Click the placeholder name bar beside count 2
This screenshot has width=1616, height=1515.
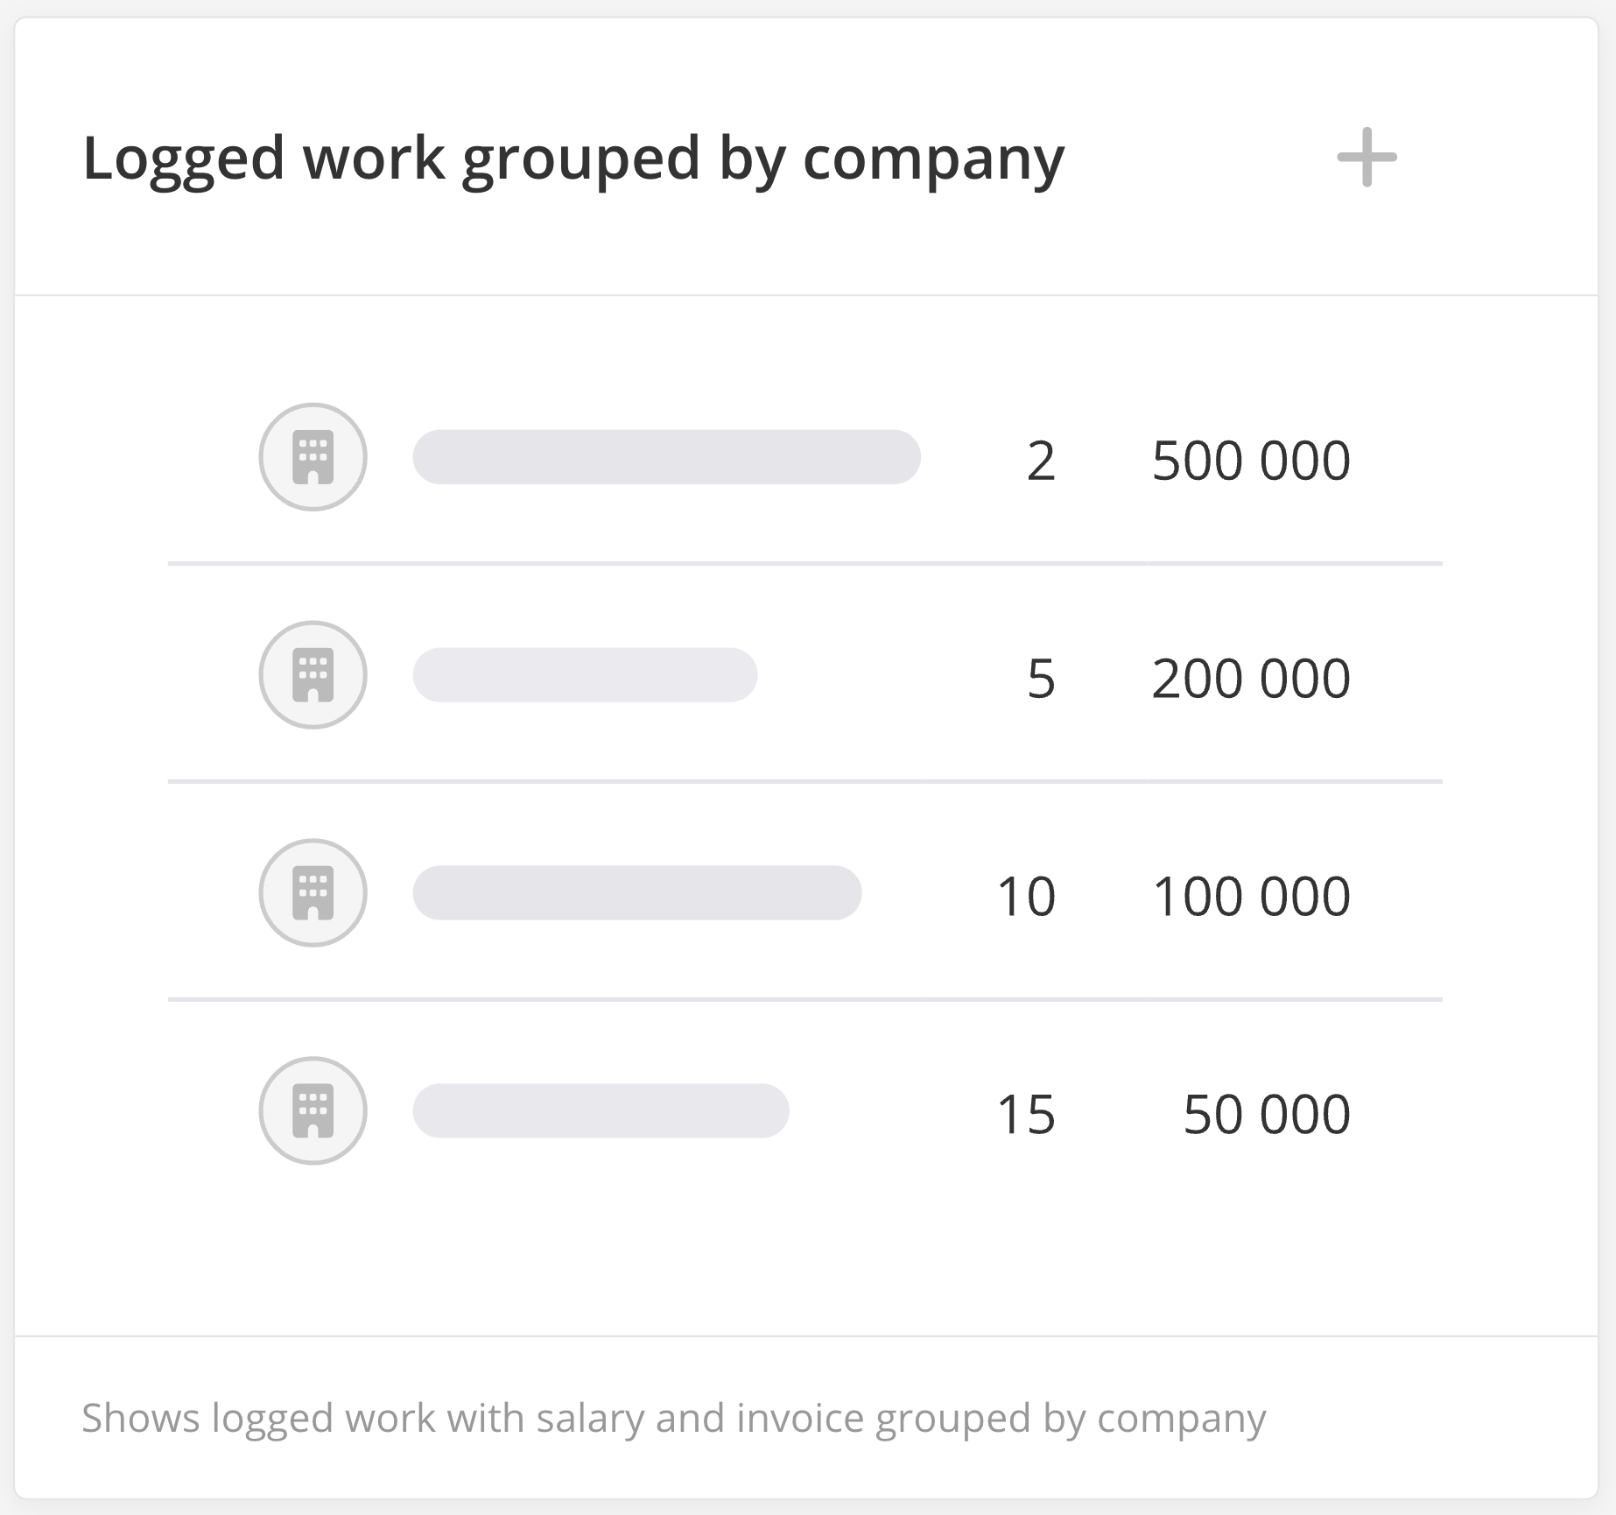tap(666, 457)
